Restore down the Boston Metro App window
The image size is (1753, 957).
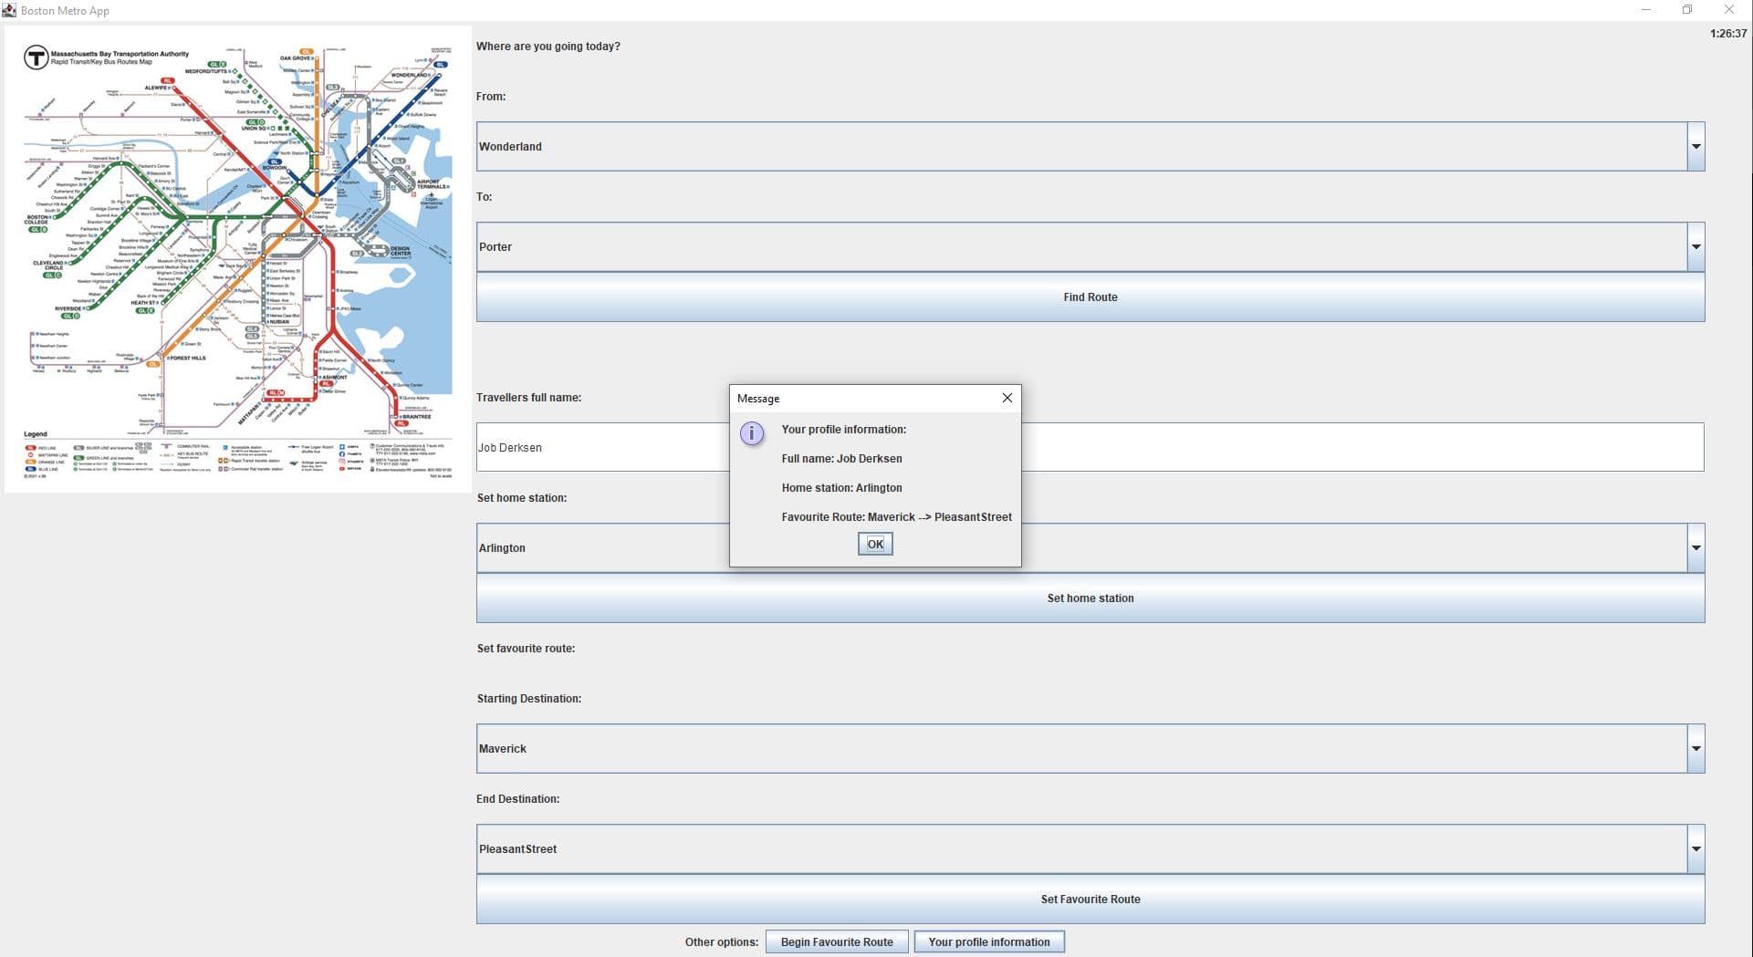coord(1687,10)
